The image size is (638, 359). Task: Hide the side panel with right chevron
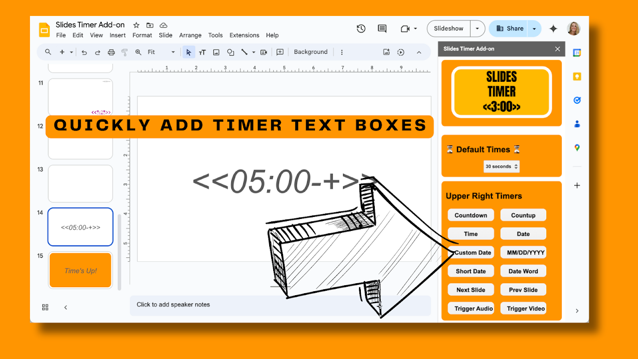[577, 311]
